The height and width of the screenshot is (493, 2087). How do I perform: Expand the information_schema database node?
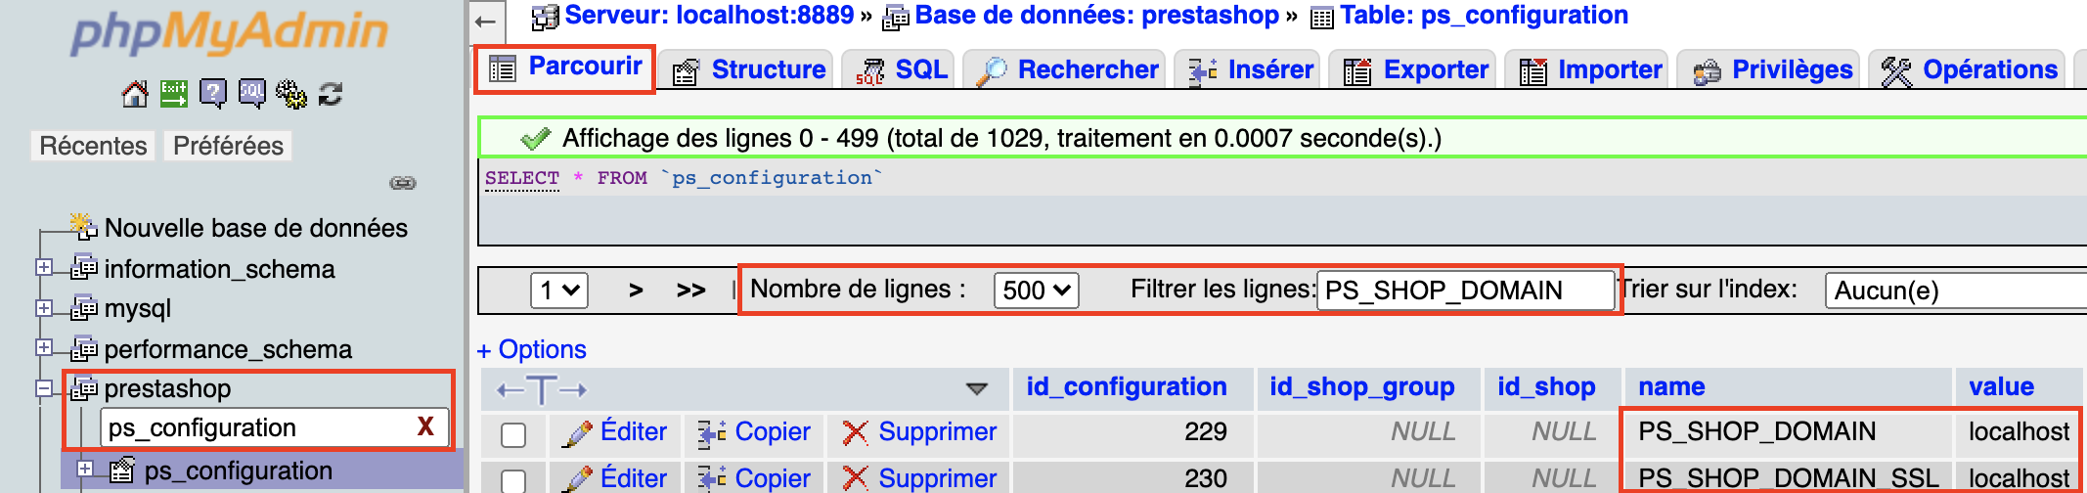coord(44,267)
